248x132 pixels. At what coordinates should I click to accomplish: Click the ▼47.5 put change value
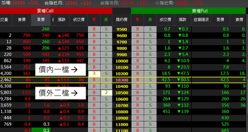point(183,74)
